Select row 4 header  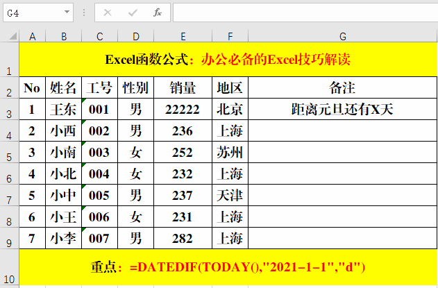[9, 130]
